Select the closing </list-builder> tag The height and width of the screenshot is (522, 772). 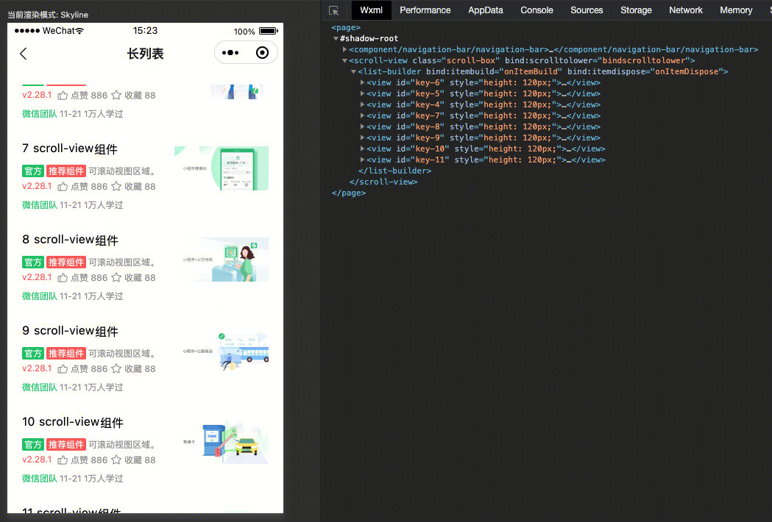point(395,171)
